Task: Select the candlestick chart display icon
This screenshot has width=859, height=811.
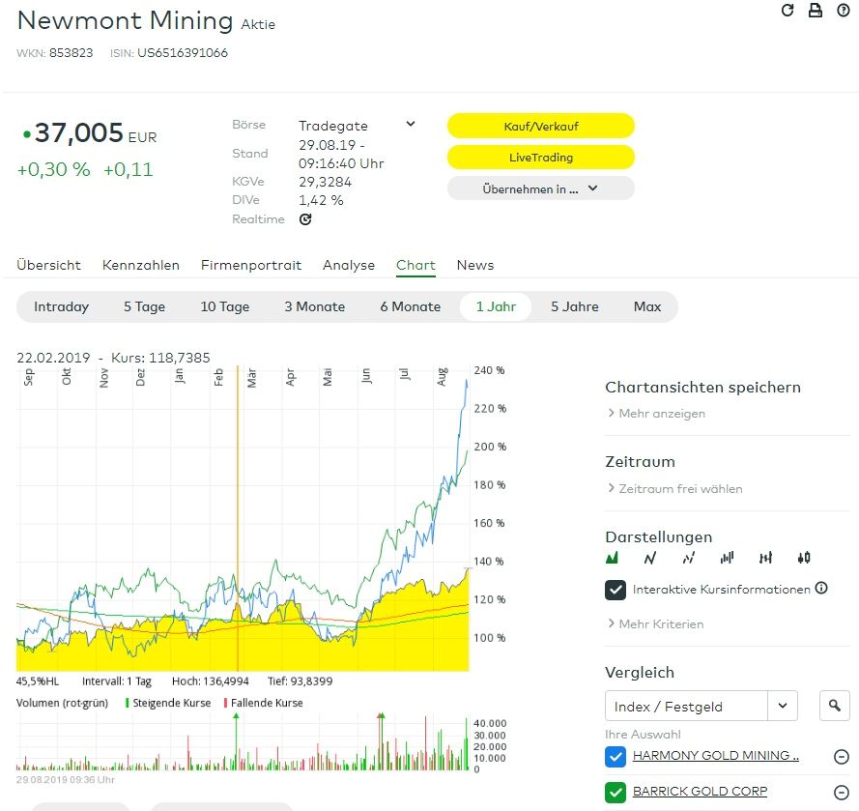Action: (804, 558)
